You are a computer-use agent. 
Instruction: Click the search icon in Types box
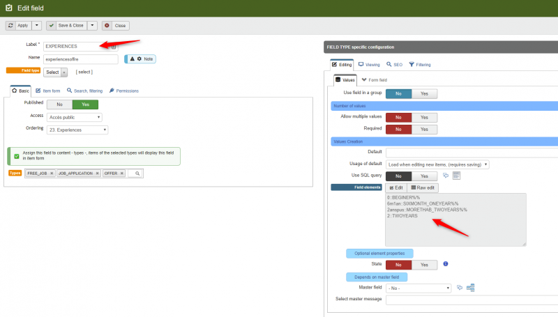pos(138,173)
